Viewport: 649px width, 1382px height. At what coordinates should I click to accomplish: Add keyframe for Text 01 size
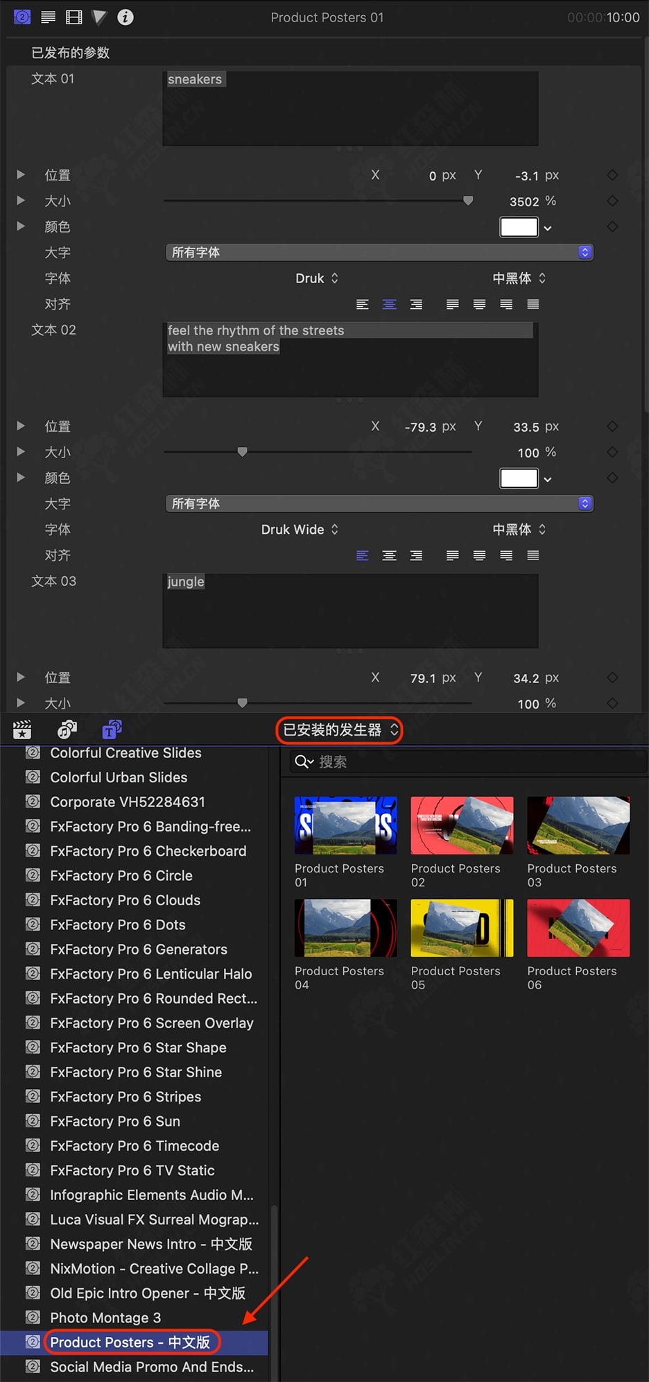[612, 201]
